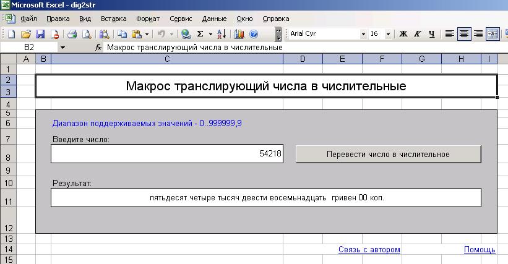Expand the Arial Cyr font name dropdown
Screen dimensions: 508x264
361,34
